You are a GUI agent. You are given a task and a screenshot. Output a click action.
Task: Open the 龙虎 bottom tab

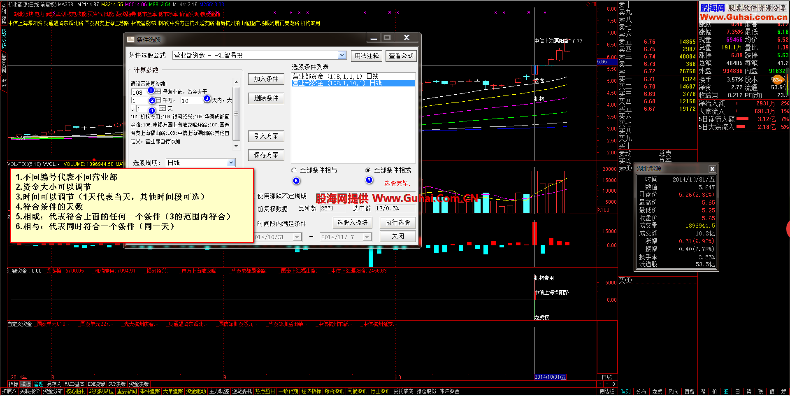(x=657, y=391)
